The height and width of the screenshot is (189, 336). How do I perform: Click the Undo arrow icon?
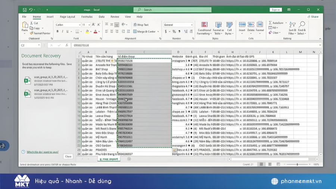click(x=31, y=10)
